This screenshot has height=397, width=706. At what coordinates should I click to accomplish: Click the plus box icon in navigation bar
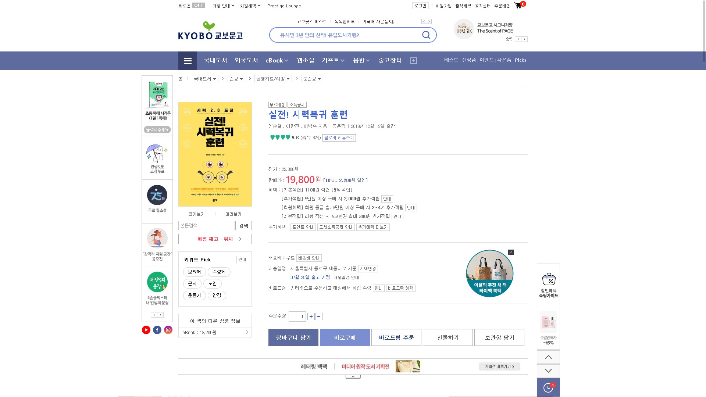click(414, 61)
